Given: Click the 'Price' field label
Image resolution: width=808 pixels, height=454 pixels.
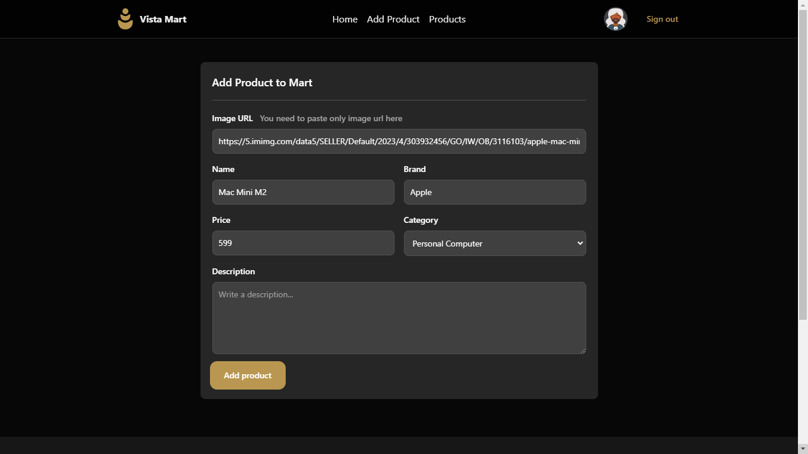Looking at the screenshot, I should pyautogui.click(x=221, y=220).
